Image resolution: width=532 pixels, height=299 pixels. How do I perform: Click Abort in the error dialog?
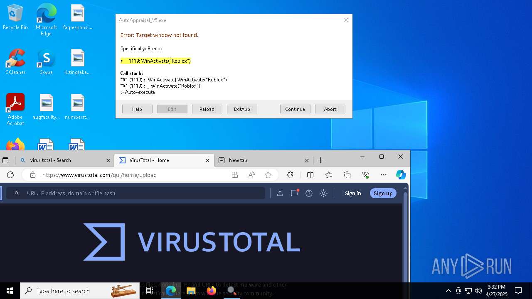[x=330, y=109]
